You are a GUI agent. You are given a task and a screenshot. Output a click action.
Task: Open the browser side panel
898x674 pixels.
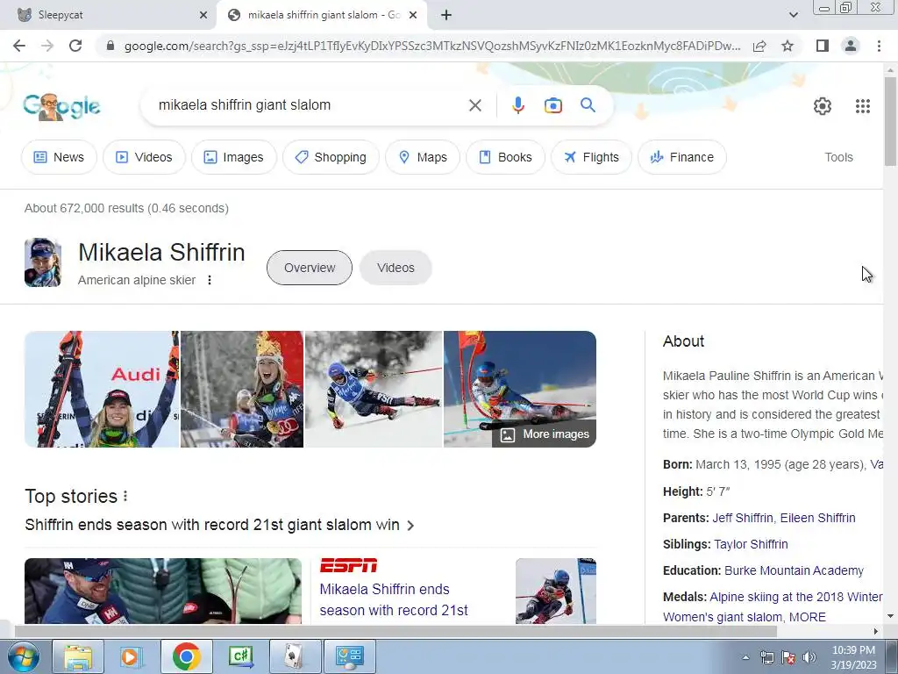(823, 46)
